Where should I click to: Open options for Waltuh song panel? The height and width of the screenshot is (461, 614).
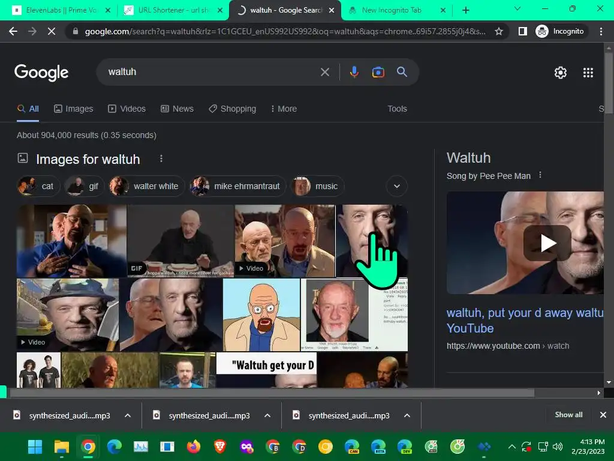(540, 175)
